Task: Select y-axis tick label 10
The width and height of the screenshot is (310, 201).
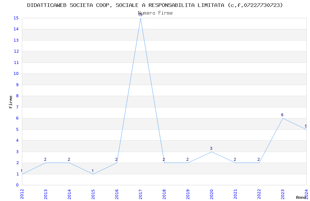Action: [16, 74]
